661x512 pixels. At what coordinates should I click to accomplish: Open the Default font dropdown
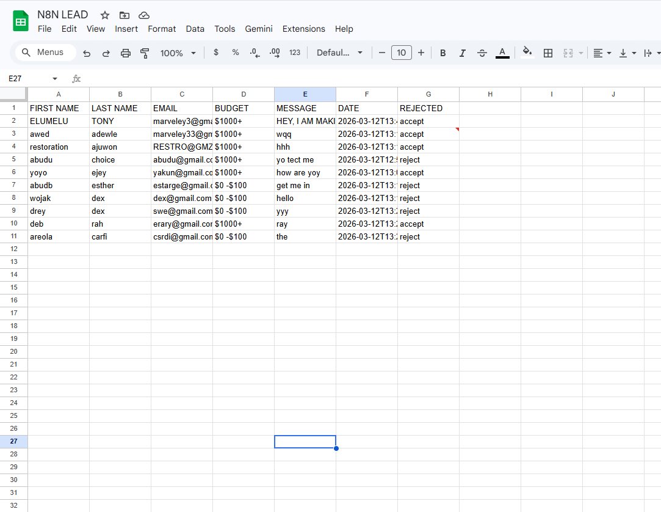click(339, 53)
